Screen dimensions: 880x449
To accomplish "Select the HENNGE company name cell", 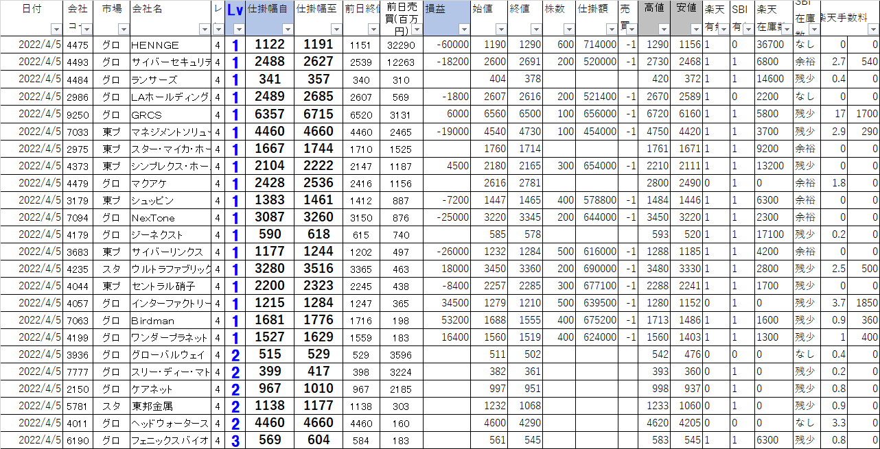I will (171, 45).
